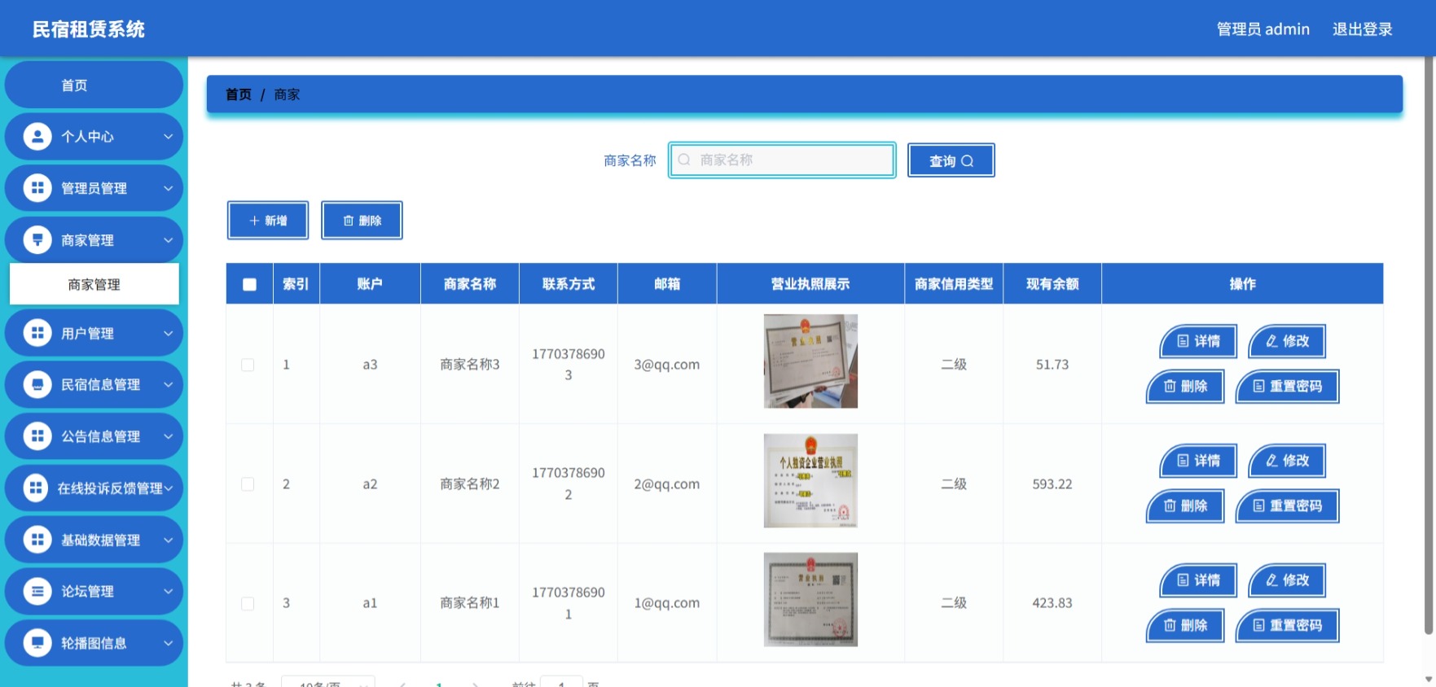
Task: Click the 删除 trash icon for a3
Action: pyautogui.click(x=1170, y=386)
